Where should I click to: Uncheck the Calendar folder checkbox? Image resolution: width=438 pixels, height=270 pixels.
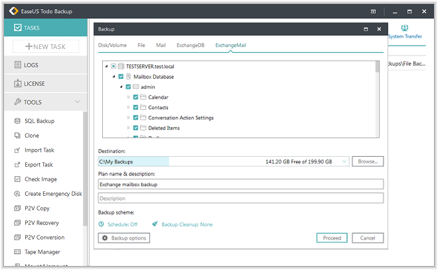tap(135, 97)
